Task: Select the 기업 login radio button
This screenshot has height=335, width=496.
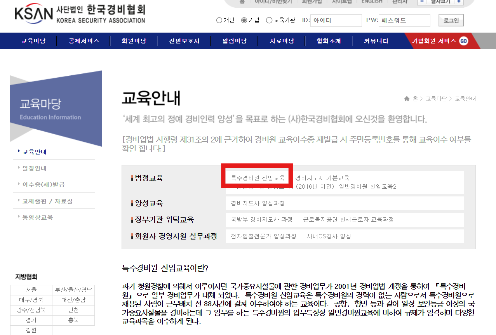Action: pyautogui.click(x=244, y=21)
